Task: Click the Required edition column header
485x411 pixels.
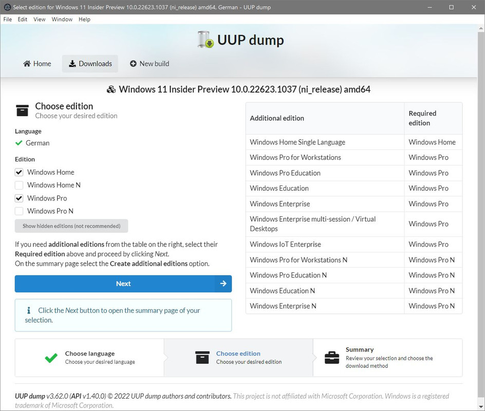Action: [x=433, y=118]
